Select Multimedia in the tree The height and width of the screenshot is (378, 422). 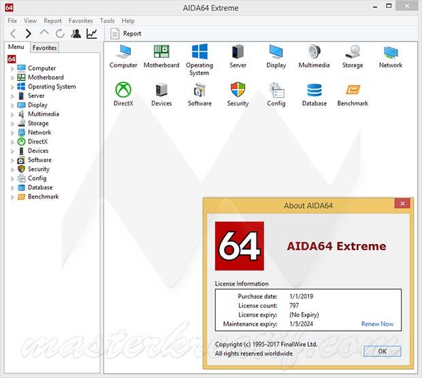click(43, 114)
